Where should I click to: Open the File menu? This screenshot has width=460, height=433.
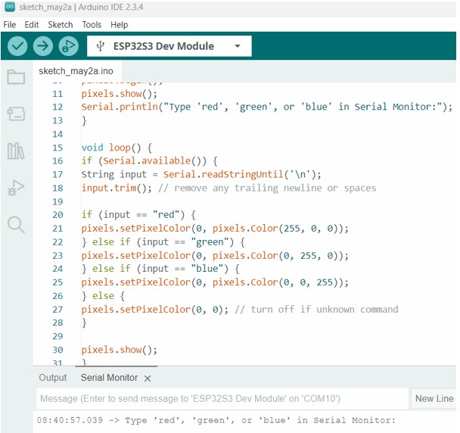tap(10, 25)
